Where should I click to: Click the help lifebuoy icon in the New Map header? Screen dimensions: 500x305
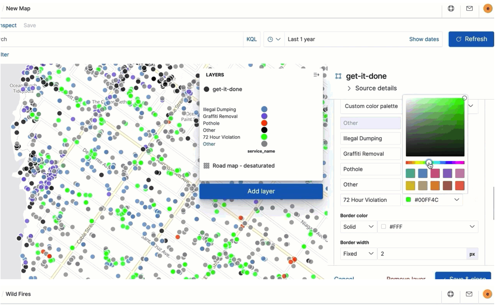(451, 8)
